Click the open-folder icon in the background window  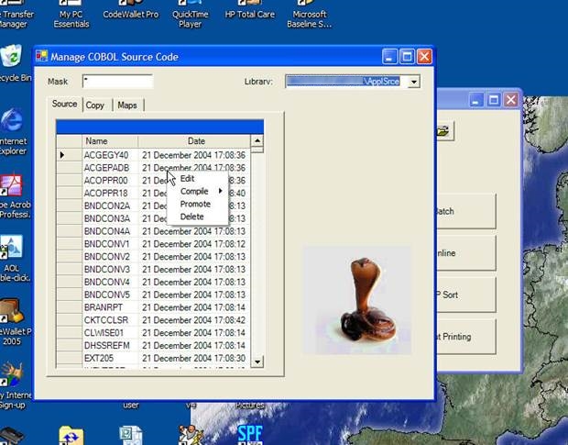point(444,131)
